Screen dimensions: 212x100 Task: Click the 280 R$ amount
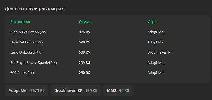[x=84, y=73]
